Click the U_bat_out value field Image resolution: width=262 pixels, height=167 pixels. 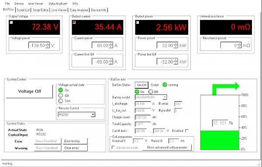point(142,110)
